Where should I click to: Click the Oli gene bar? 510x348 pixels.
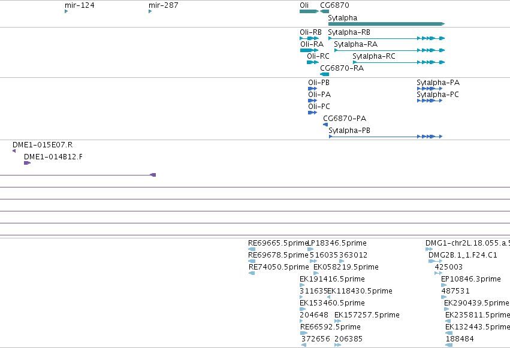(x=309, y=11)
